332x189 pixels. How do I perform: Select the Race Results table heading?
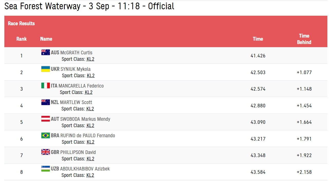[x=21, y=23]
